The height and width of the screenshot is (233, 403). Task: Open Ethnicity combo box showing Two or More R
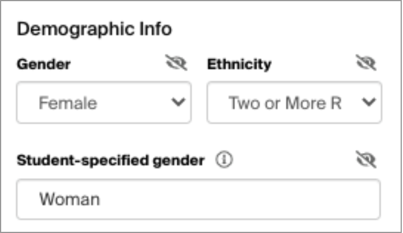(x=294, y=102)
